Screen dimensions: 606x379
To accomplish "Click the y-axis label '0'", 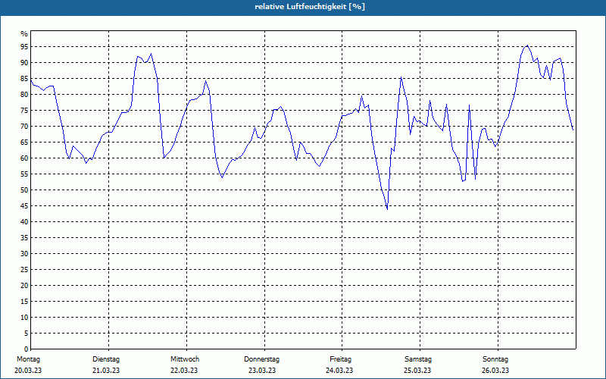I will click(x=26, y=349).
